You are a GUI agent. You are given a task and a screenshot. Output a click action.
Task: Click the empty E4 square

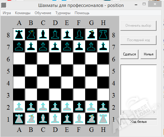67,83
